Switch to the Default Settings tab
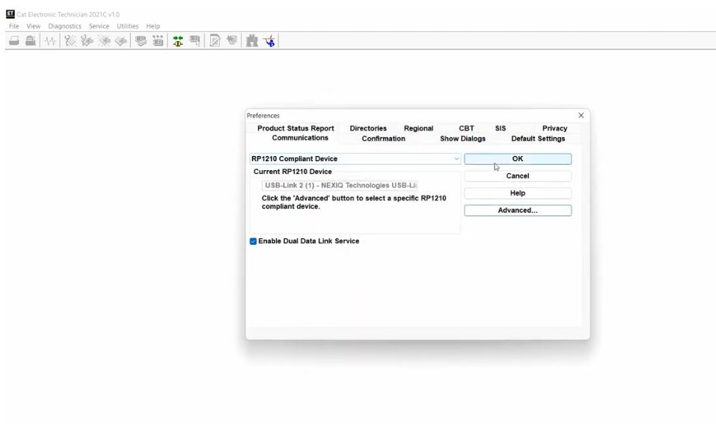 click(538, 139)
